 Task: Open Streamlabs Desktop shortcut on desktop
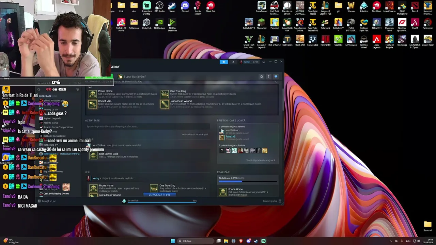pyautogui.click(x=147, y=8)
